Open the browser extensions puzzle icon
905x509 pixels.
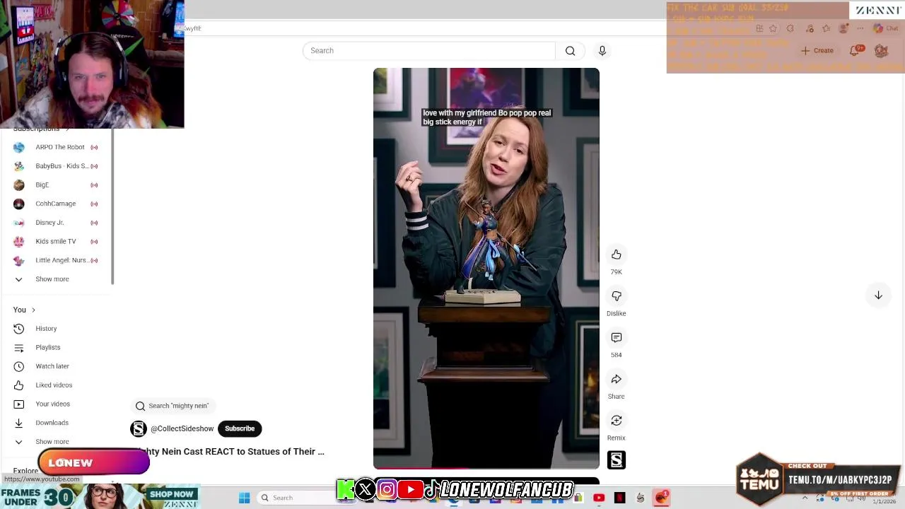pyautogui.click(x=790, y=28)
